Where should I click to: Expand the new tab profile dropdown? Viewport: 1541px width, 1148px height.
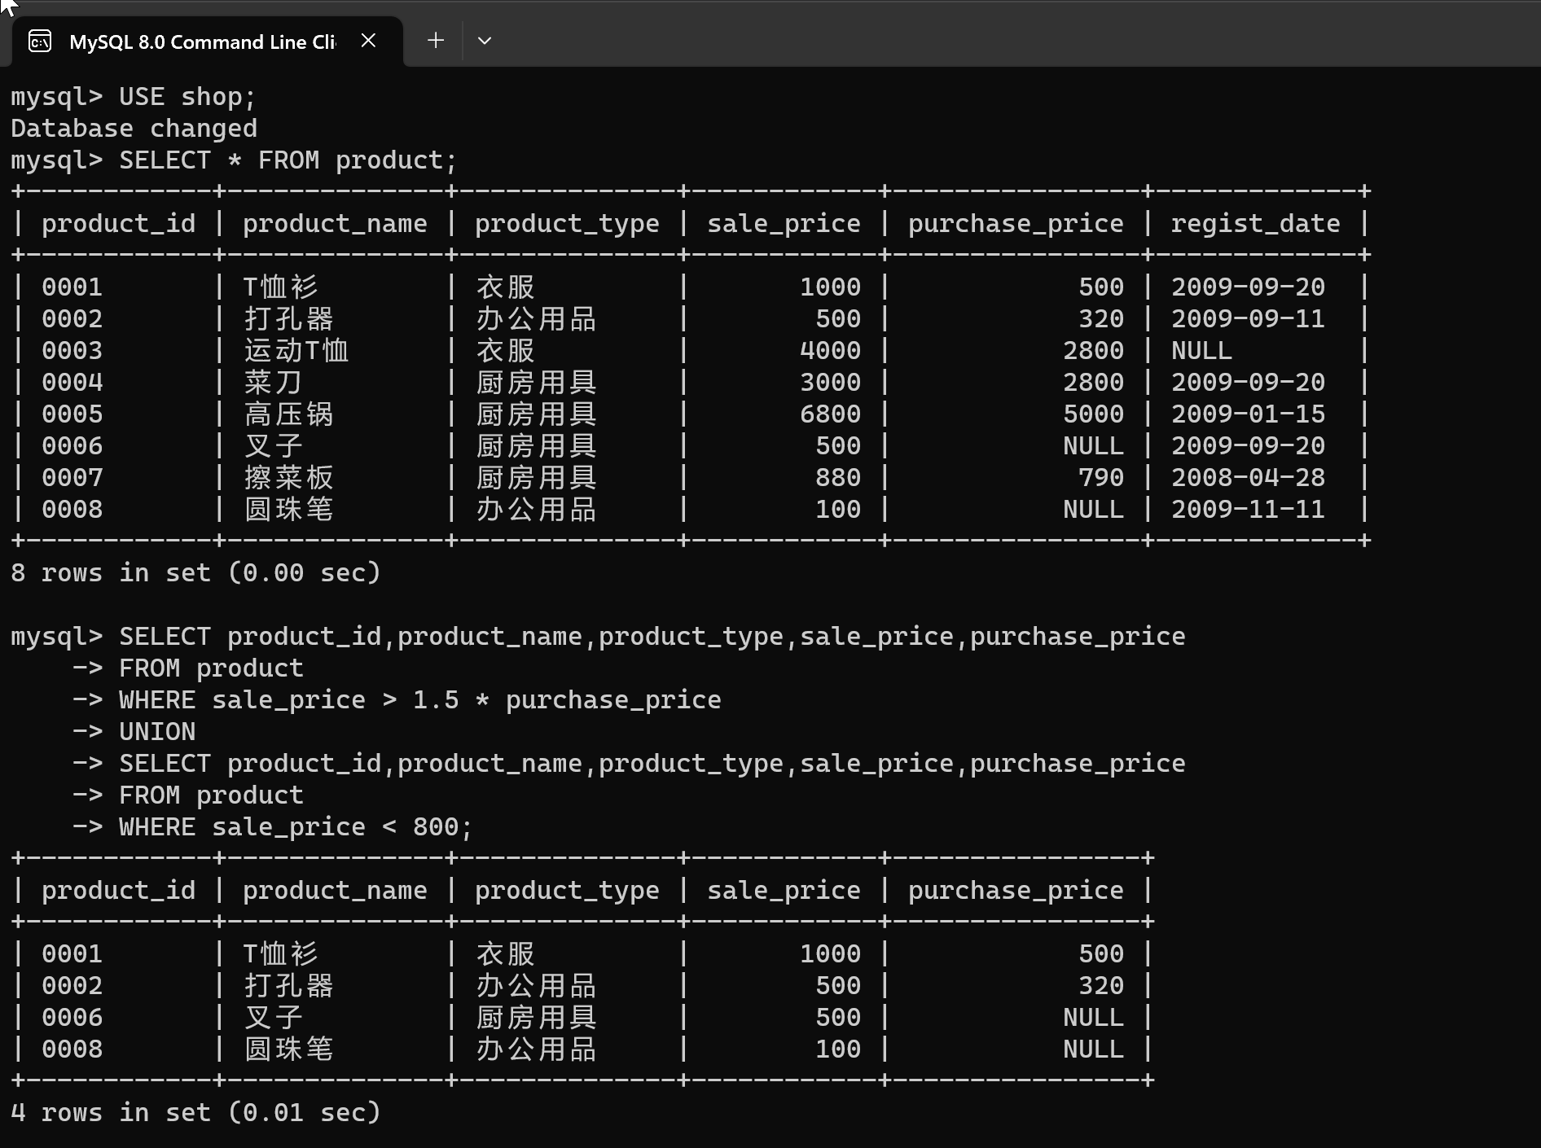pos(485,41)
